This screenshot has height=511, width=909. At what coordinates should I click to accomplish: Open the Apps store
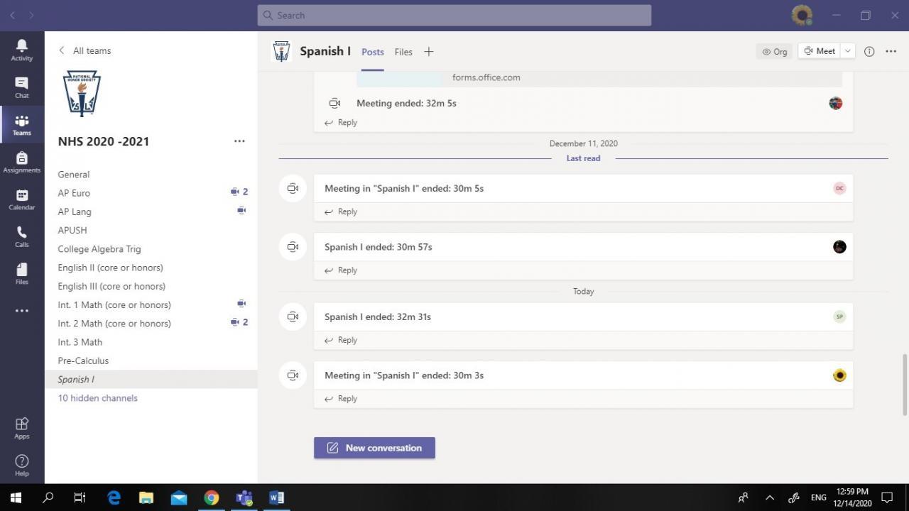pos(22,427)
